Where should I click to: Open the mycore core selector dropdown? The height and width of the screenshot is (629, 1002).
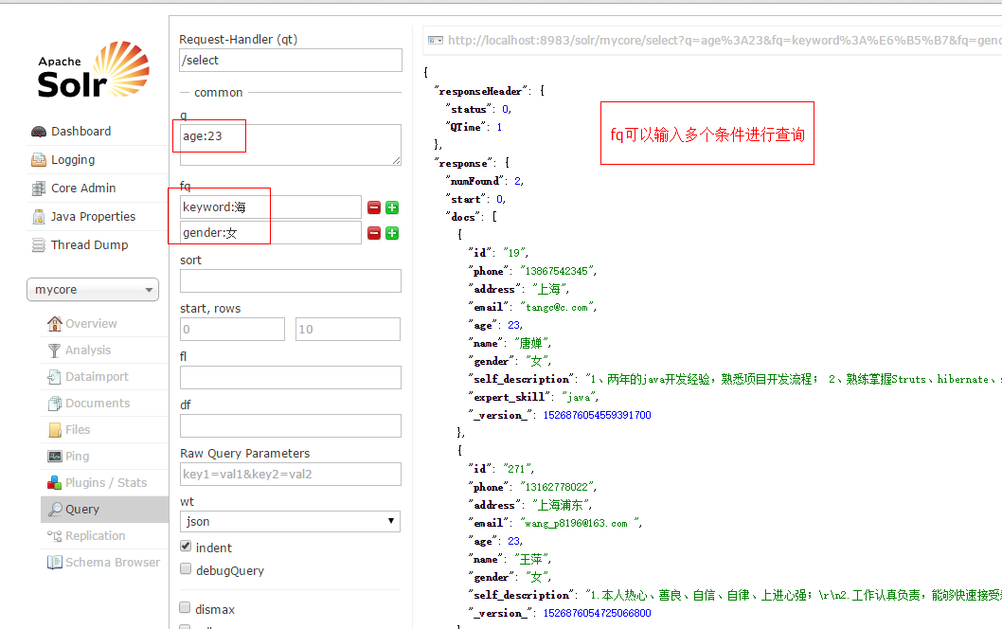point(93,290)
